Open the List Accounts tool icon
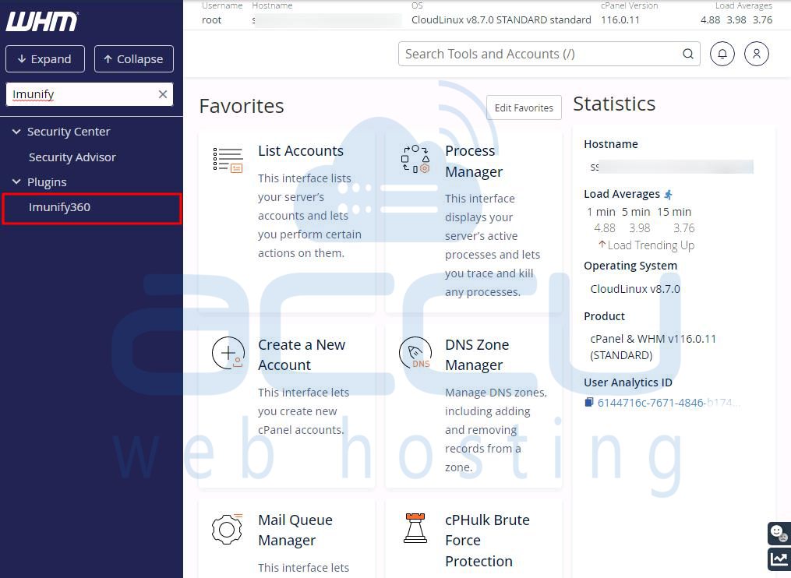This screenshot has height=578, width=791. [227, 159]
